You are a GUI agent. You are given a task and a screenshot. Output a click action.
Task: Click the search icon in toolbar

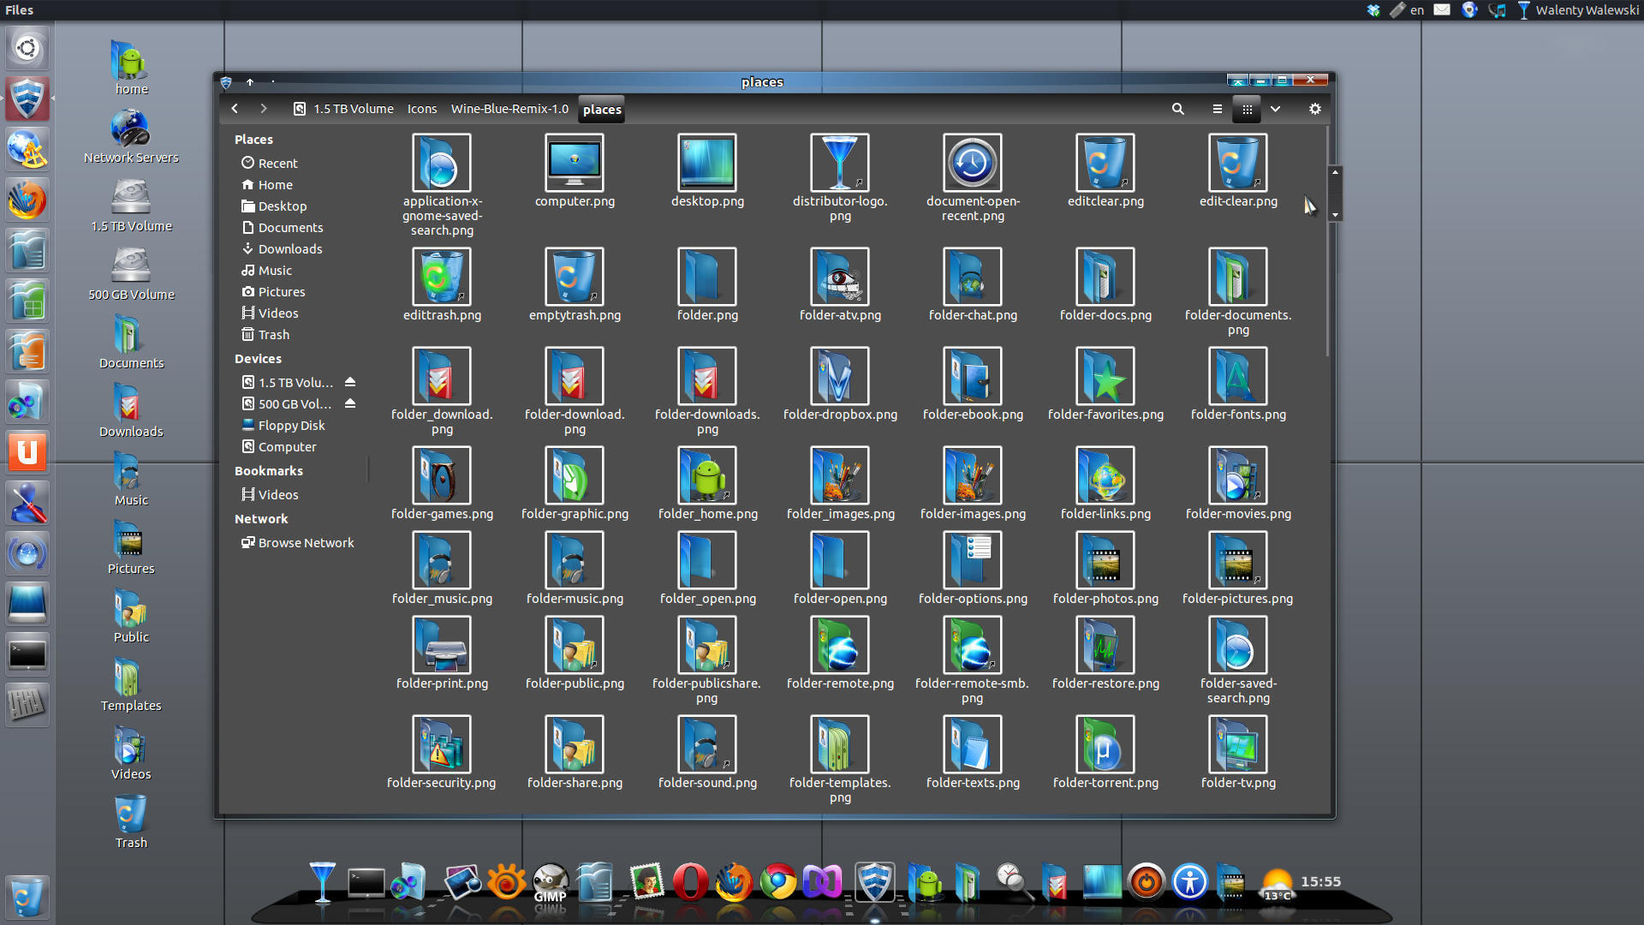tap(1178, 109)
